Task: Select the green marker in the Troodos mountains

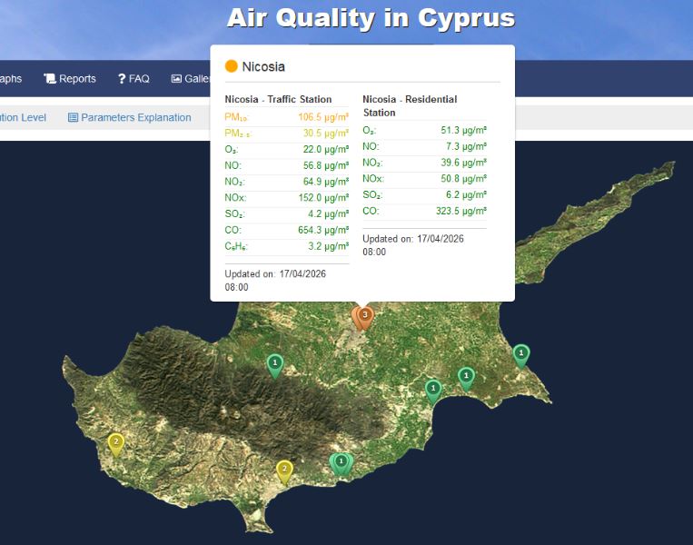Action: click(275, 364)
